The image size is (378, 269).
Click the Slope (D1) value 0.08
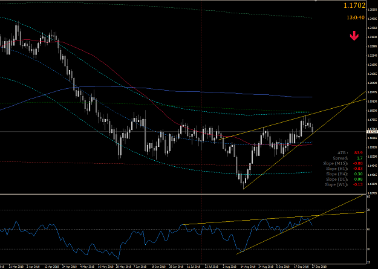pyautogui.click(x=358, y=180)
